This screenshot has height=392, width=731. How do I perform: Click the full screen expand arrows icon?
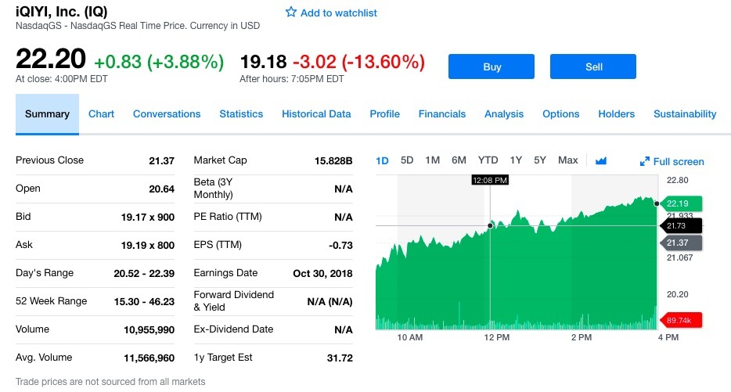pos(645,162)
